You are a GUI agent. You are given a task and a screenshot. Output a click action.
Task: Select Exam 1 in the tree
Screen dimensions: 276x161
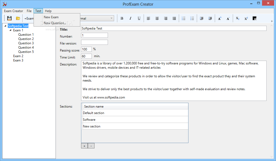pyautogui.click(x=18, y=30)
